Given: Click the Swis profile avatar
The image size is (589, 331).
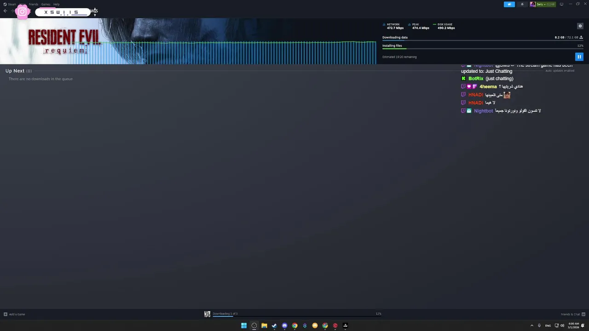Looking at the screenshot, I should tap(533, 4).
